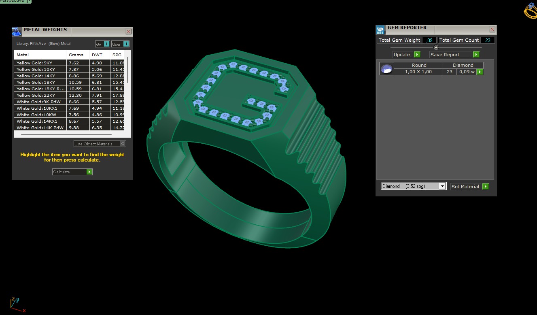Click the round diamond gem thumbnail
The width and height of the screenshot is (537, 315).
[387, 69]
